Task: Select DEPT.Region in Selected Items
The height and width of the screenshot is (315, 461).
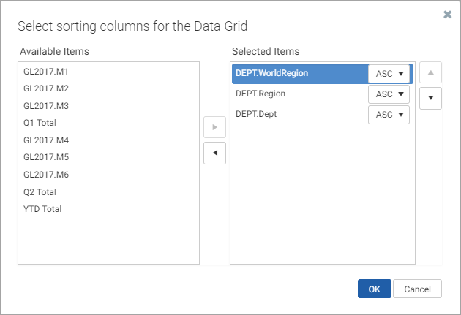Action: (299, 94)
